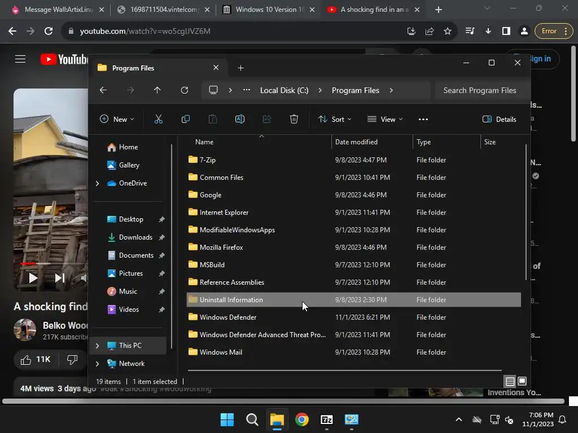578x433 pixels.
Task: Bookmark this page with star icon
Action: (x=448, y=32)
